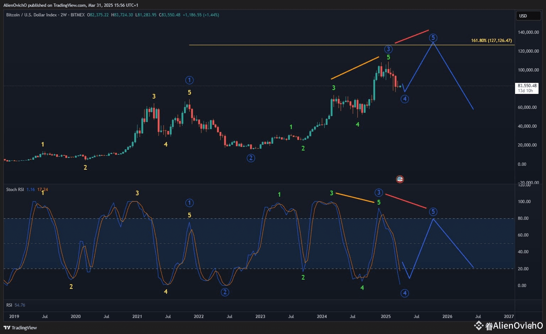The height and width of the screenshot is (334, 546).
Task: Click the Stoch RSI value 17.24
Action: pos(43,190)
